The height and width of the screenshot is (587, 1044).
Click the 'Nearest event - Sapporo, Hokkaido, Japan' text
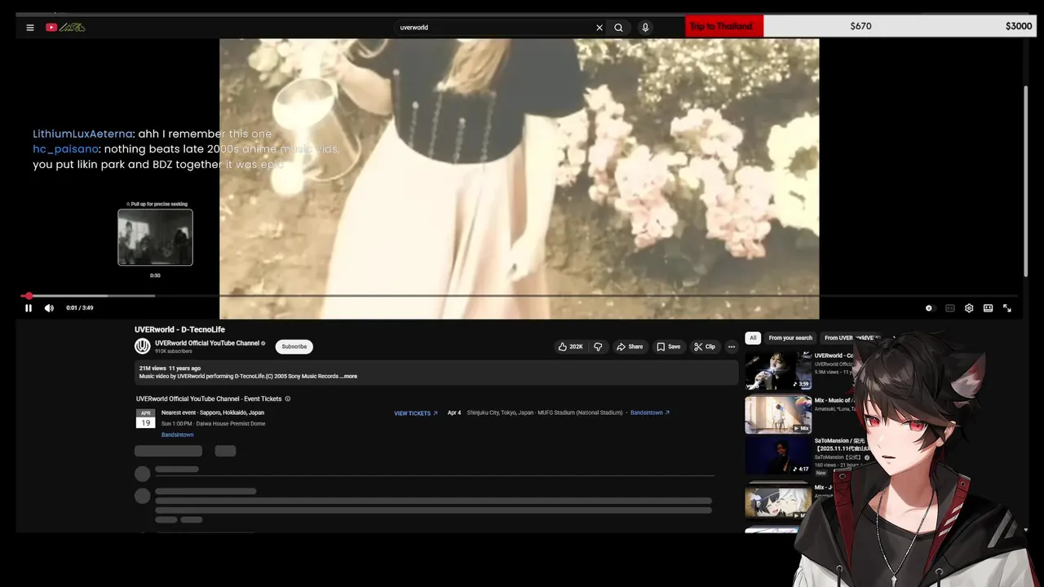(213, 413)
